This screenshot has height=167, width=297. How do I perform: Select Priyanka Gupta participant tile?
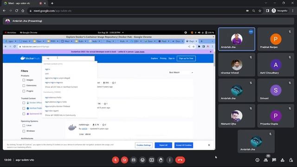coord(276,116)
